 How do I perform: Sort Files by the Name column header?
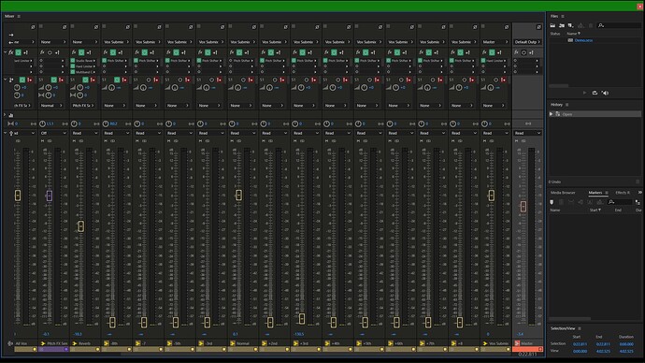(x=573, y=34)
